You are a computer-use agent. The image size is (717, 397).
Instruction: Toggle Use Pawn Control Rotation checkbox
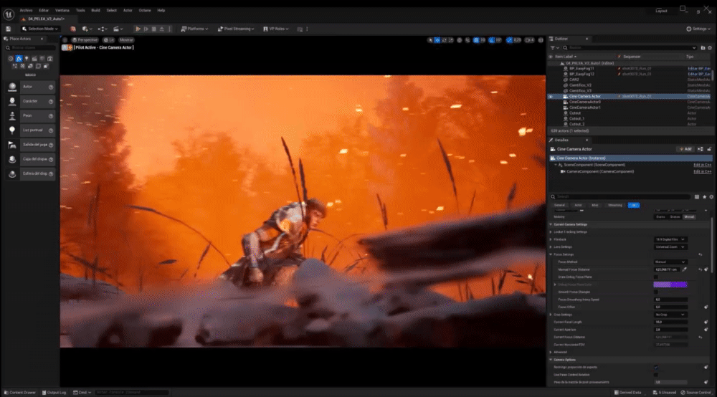[656, 375]
